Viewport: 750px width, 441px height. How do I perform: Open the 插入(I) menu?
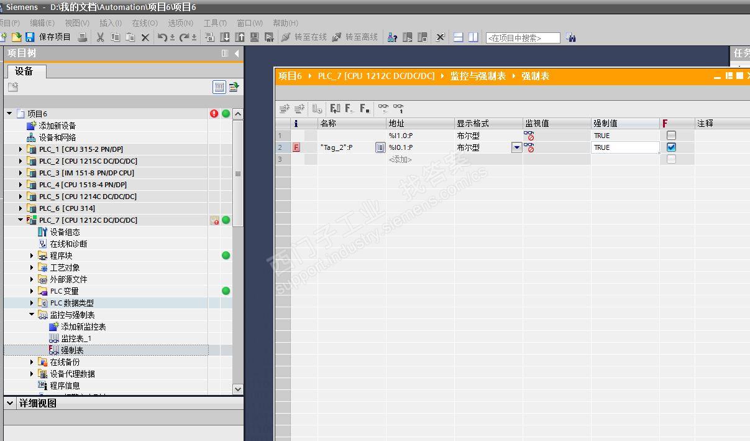pyautogui.click(x=111, y=23)
